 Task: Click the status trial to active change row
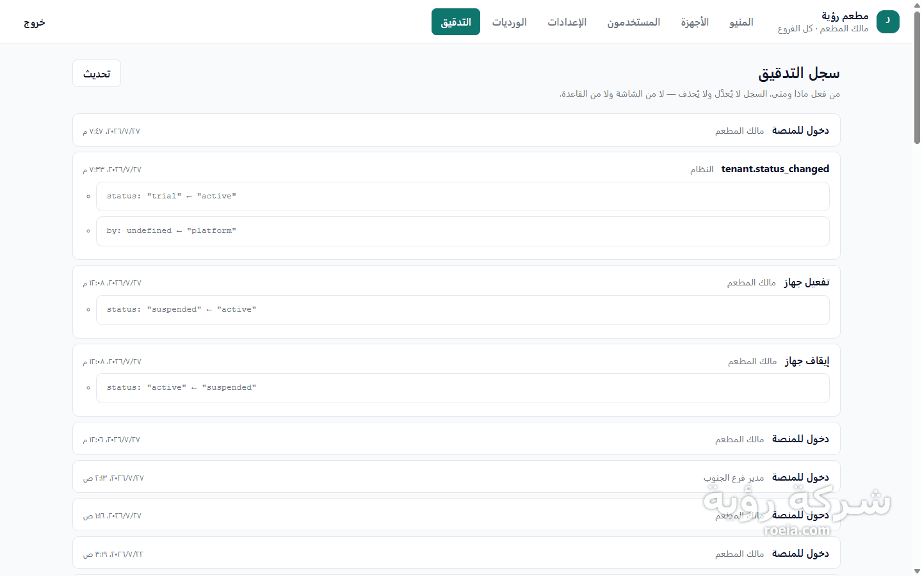[462, 196]
